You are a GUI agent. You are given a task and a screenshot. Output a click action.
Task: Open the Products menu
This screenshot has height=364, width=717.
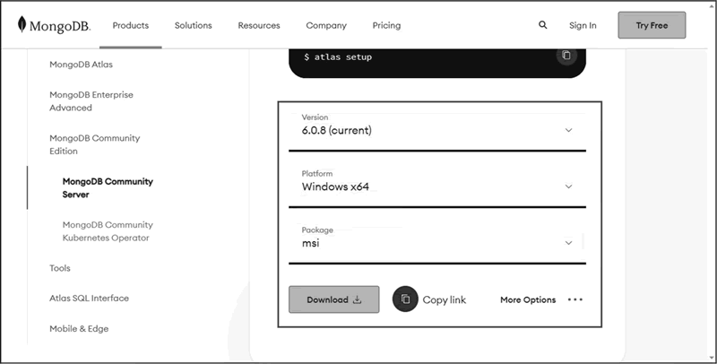tap(131, 26)
